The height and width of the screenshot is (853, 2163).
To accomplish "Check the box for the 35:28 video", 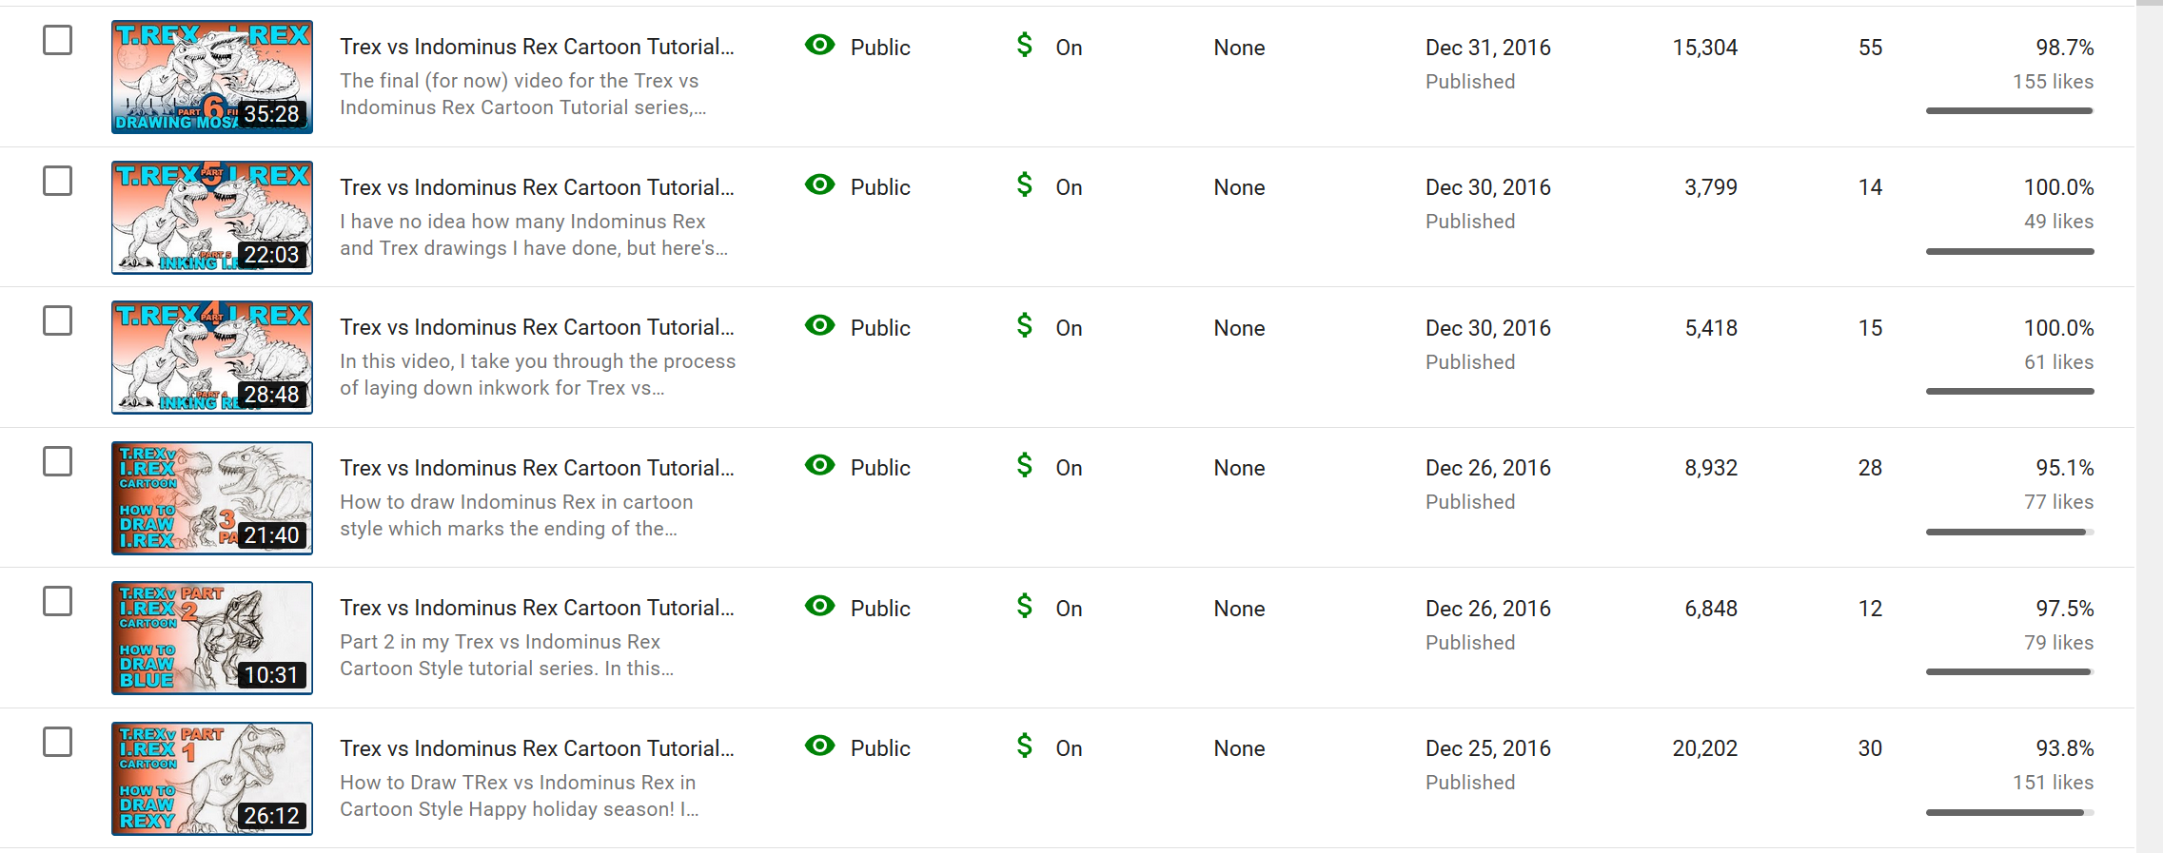I will [58, 40].
